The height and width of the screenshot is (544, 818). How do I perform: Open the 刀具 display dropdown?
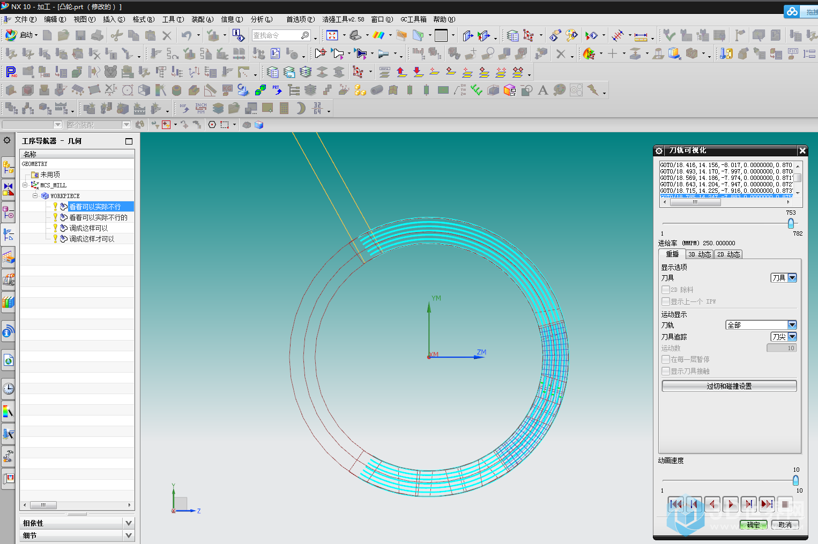pos(792,278)
